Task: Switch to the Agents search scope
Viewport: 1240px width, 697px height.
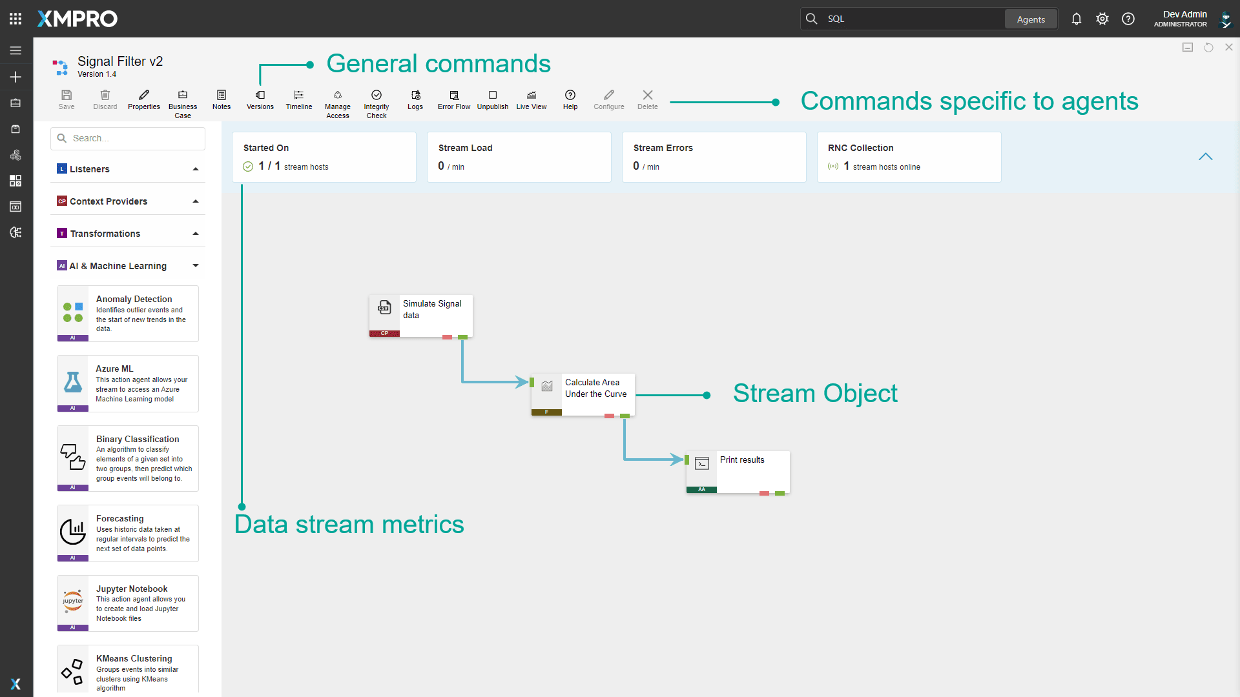Action: point(1031,19)
